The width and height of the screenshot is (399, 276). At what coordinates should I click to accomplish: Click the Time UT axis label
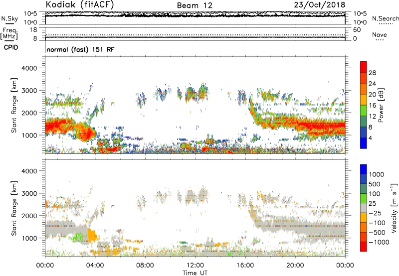195,273
